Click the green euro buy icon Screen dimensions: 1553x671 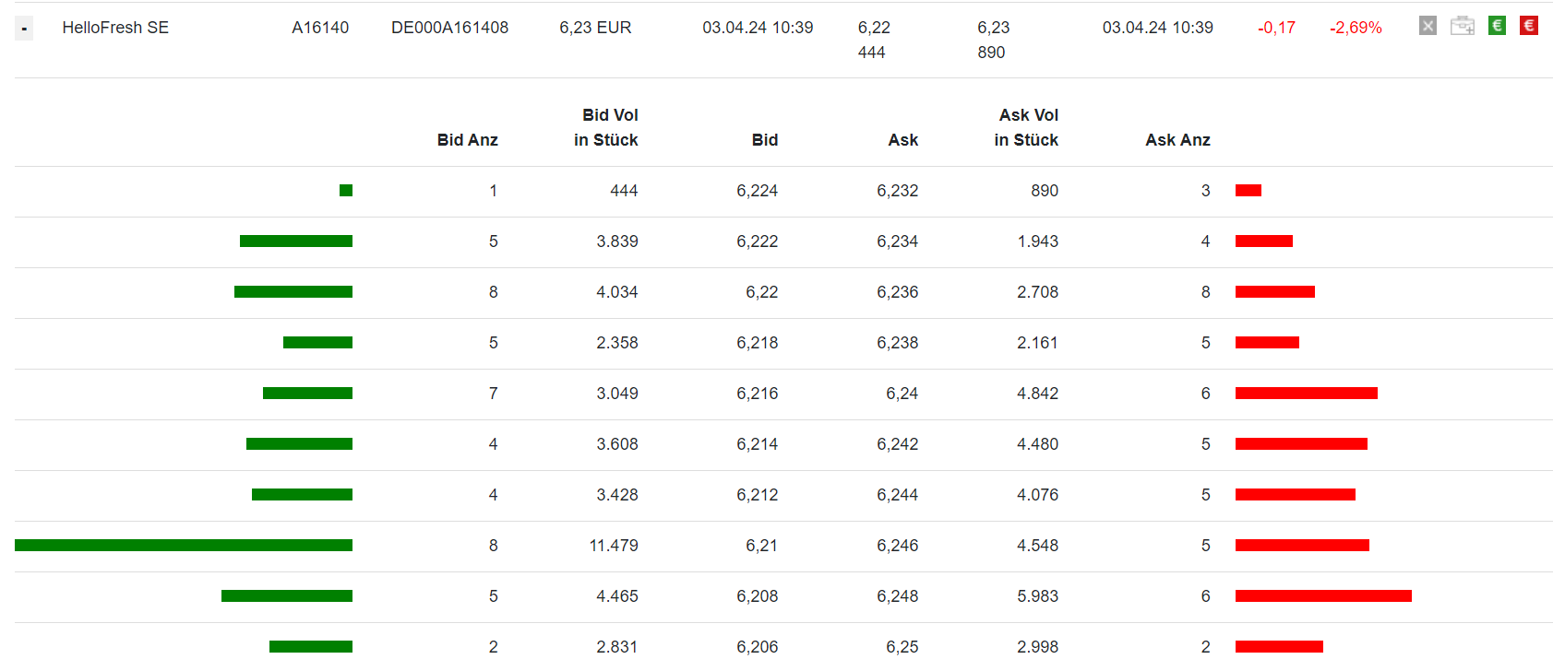[x=1497, y=26]
